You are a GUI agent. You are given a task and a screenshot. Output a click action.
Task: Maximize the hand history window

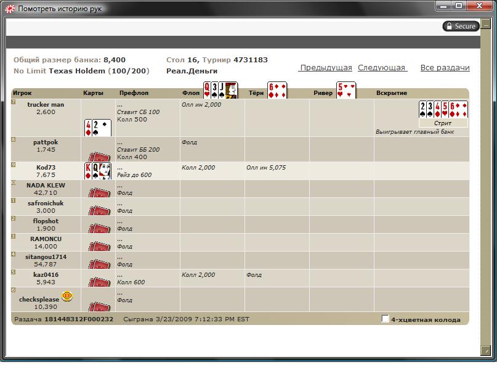[459, 6]
